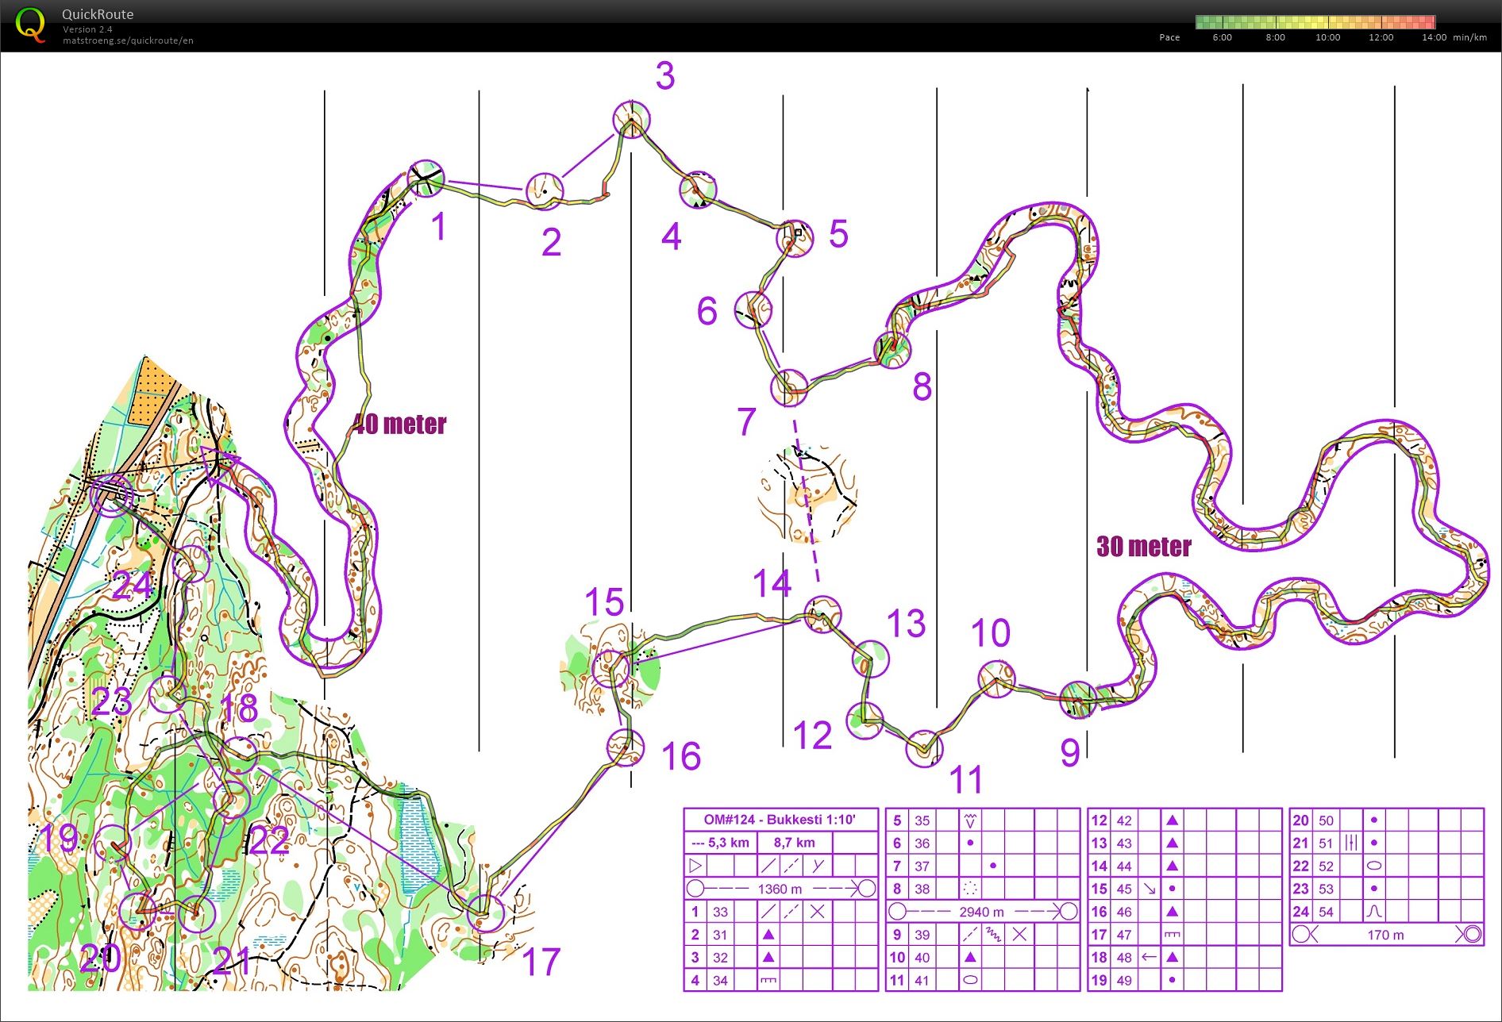Click control circle 9 on the course
The width and height of the screenshot is (1502, 1022).
1078,700
